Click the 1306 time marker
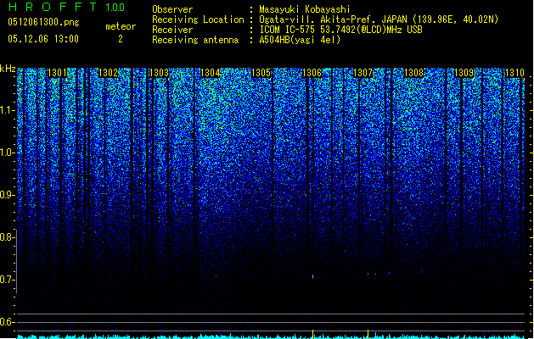This screenshot has height=339, width=534. pyautogui.click(x=312, y=73)
